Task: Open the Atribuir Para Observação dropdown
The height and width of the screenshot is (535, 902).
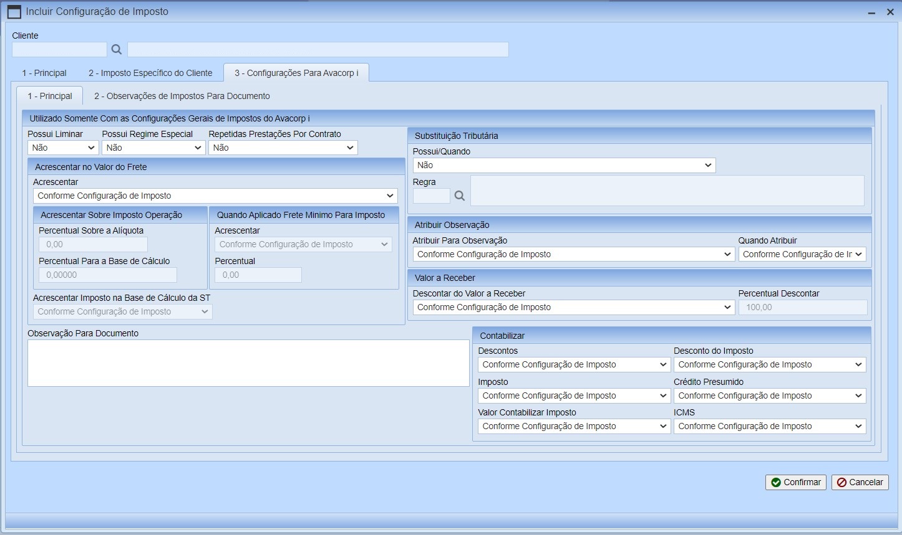Action: [573, 254]
